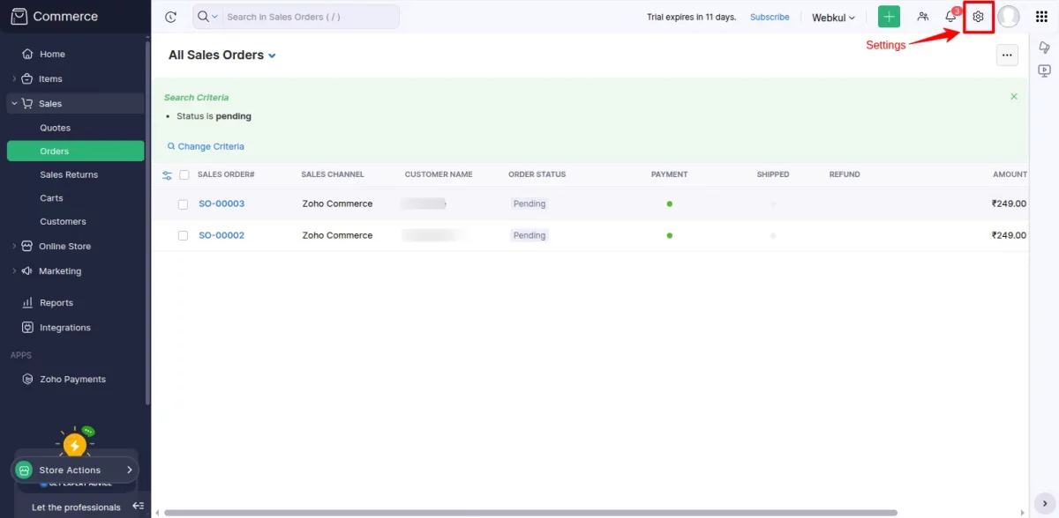
Task: Click the AMOUNT column header
Action: (x=1010, y=174)
